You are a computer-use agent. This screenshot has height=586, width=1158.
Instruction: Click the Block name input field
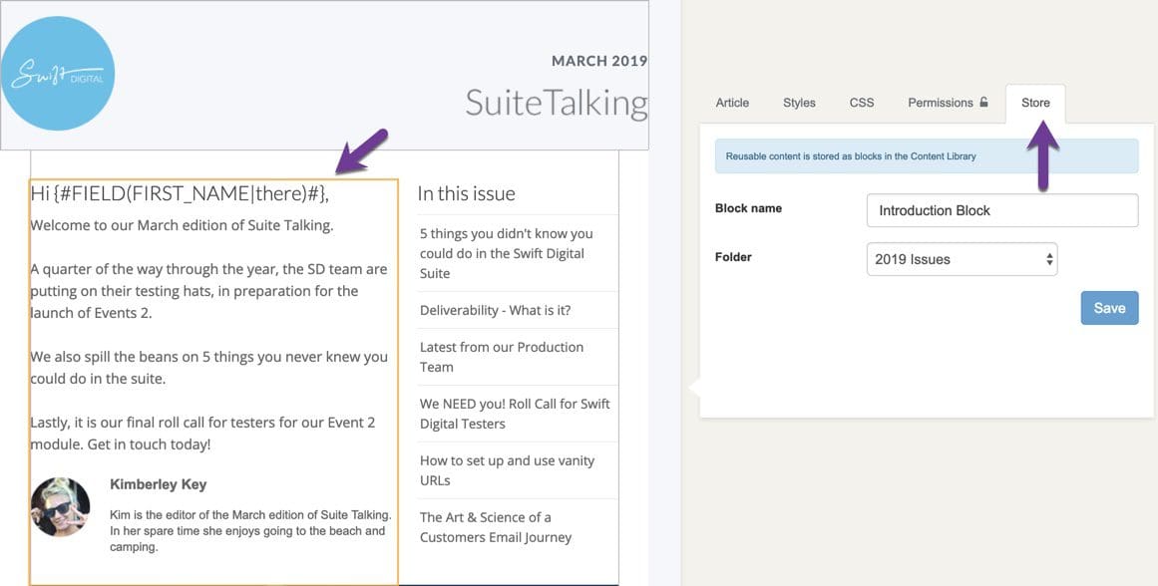1002,210
